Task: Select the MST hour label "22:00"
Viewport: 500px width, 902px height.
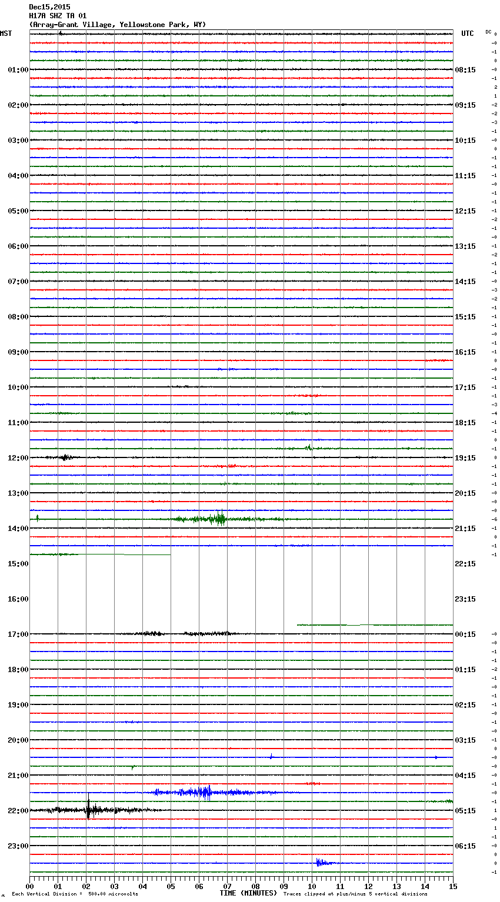Action: [18, 811]
